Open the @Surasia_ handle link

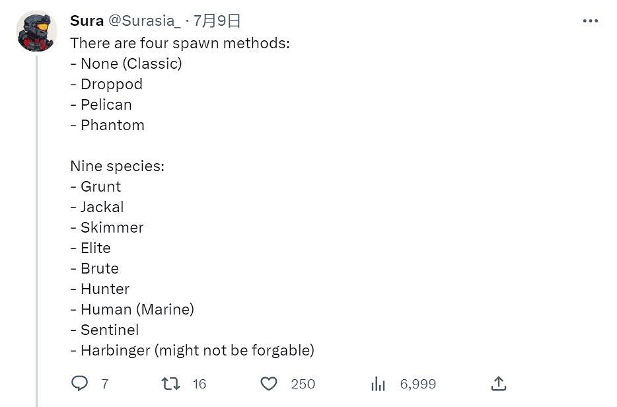[144, 21]
